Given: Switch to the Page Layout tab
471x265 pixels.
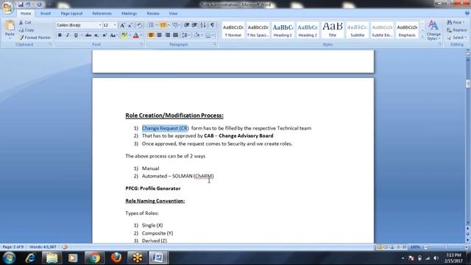Looking at the screenshot, I should 71,13.
